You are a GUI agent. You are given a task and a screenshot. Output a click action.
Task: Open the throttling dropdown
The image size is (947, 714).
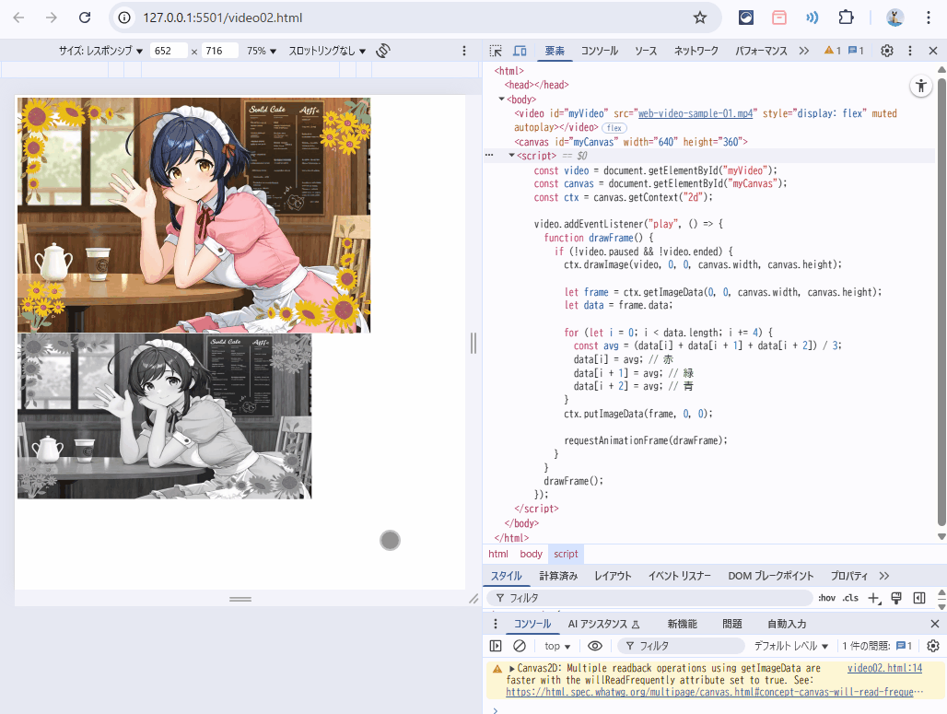327,51
